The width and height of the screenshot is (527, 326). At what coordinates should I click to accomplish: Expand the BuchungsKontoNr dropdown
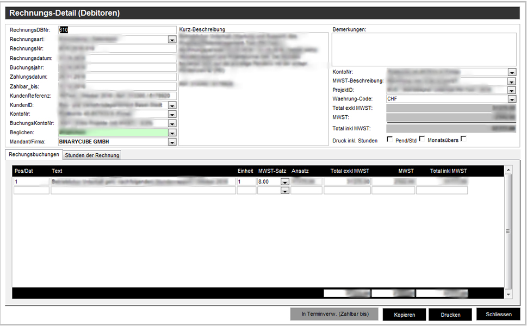(x=172, y=123)
